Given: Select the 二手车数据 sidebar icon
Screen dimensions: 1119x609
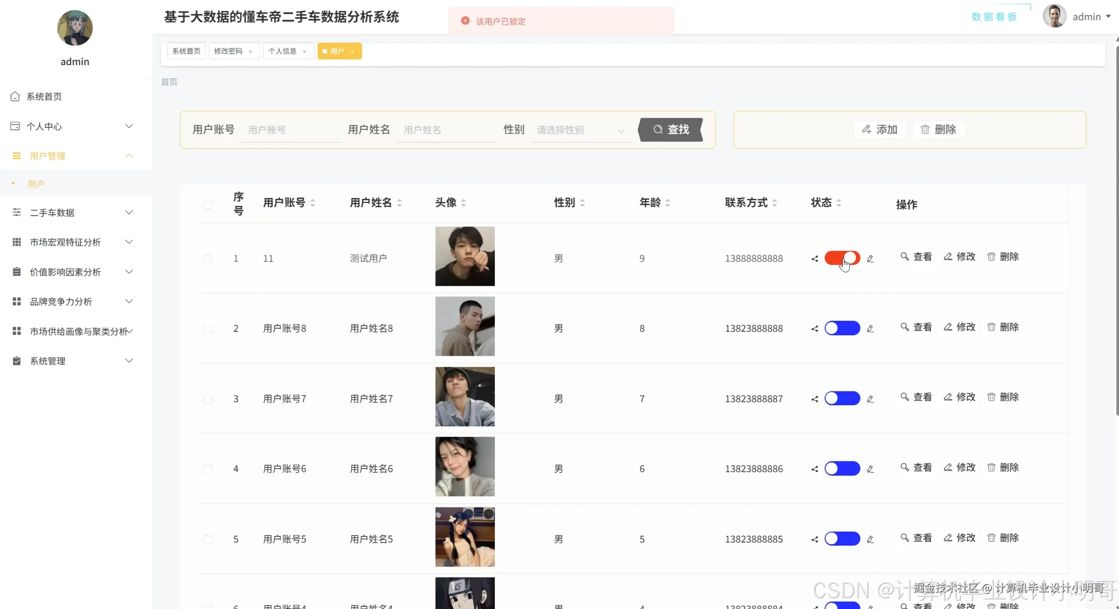Looking at the screenshot, I should coord(17,212).
